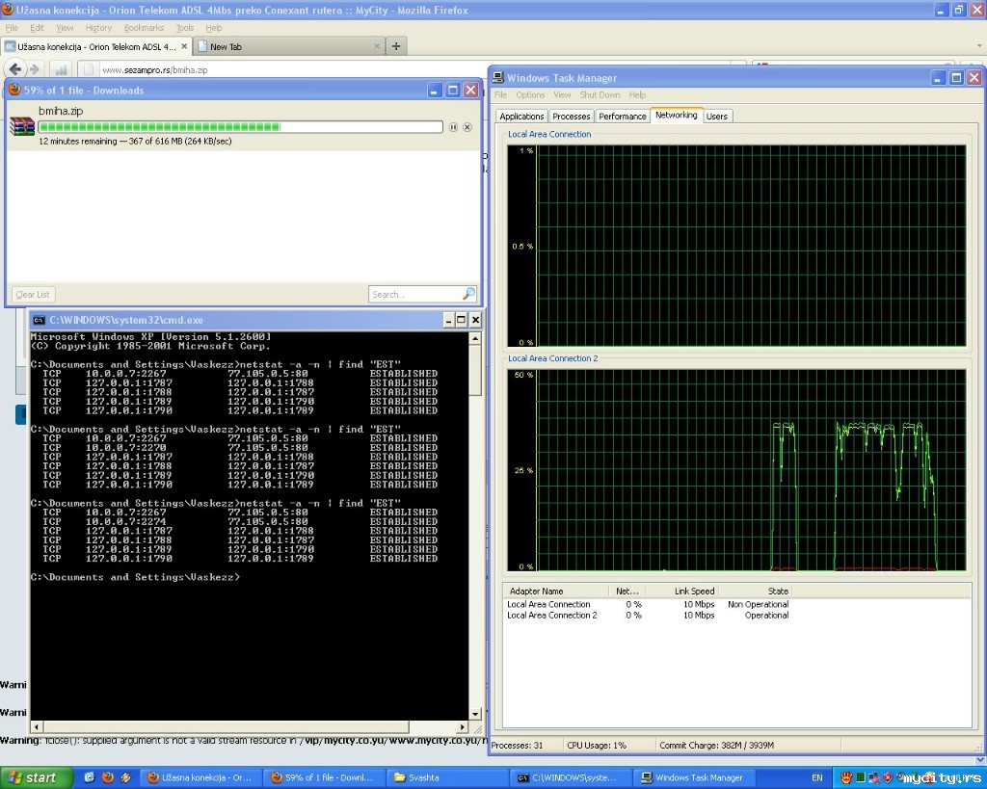Viewport: 987px width, 789px height.
Task: Open Task Manager's Shut Down menu
Action: pos(600,95)
